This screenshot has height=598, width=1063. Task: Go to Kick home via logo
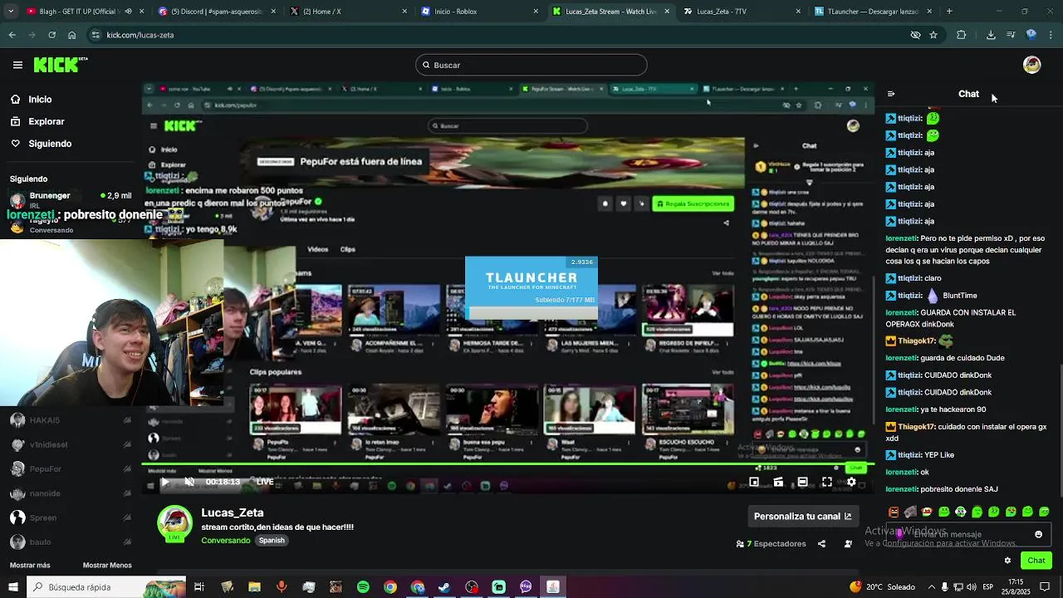(60, 65)
